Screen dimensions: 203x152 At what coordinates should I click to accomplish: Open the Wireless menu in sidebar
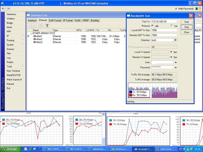tap(11, 18)
